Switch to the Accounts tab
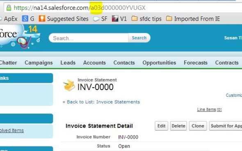Viewport: 242px width, 151px height. pyautogui.click(x=94, y=63)
